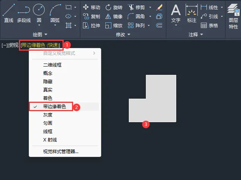Click the [-] viewport controls toggle

5,45
